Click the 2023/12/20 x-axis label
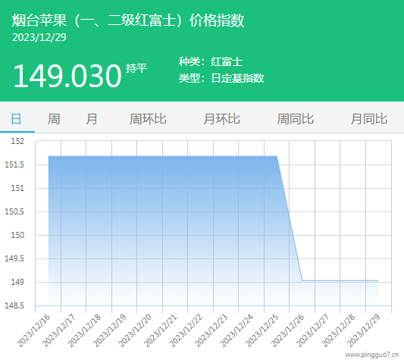Screen dimensions: 404x363 [135, 330]
